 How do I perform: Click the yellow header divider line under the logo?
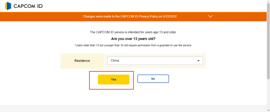pyautogui.click(x=133, y=12)
